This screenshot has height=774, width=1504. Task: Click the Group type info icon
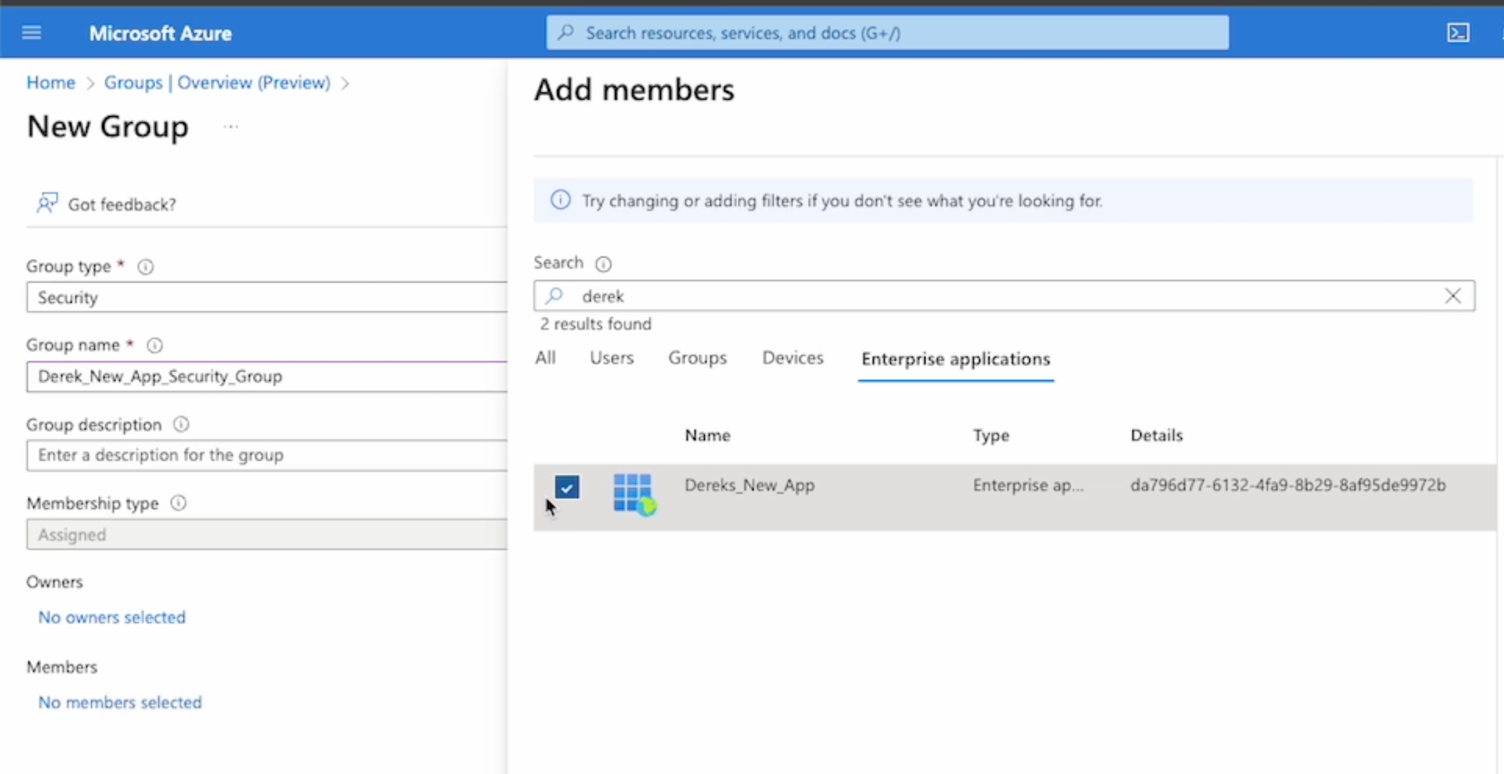coord(146,267)
